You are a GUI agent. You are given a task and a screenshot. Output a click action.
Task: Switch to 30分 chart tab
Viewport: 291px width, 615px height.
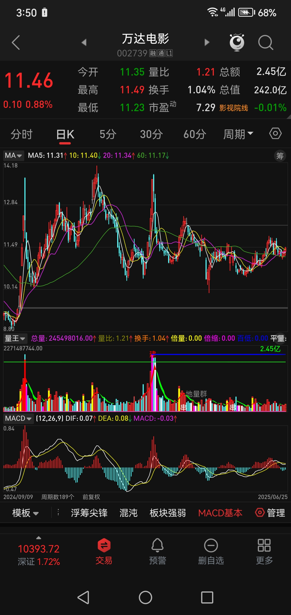[x=151, y=134]
